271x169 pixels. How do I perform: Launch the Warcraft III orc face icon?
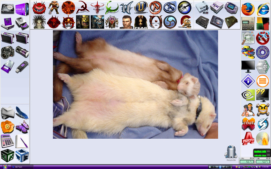click(x=83, y=22)
